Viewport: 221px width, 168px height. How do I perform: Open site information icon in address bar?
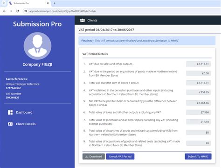coord(26,11)
